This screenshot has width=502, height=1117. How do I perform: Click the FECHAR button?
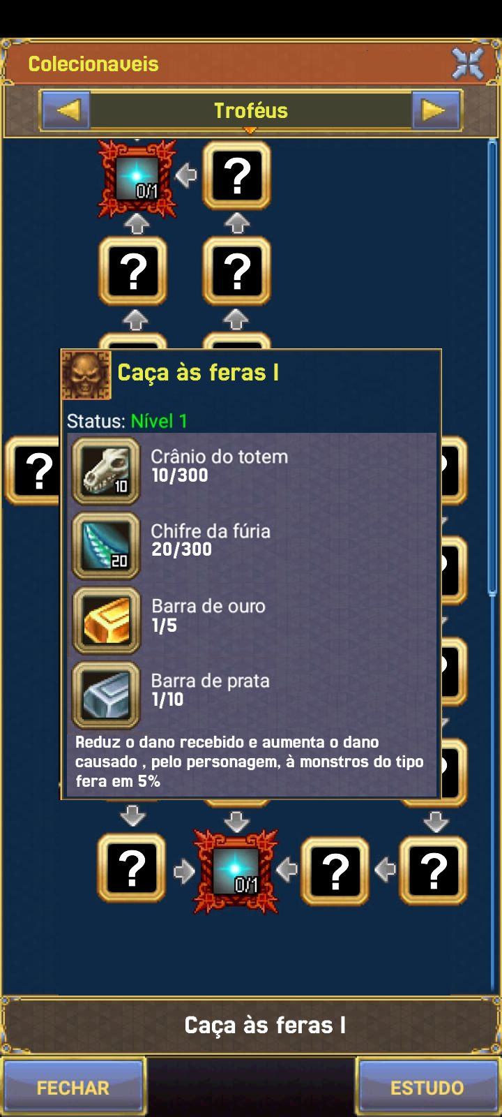click(73, 1087)
